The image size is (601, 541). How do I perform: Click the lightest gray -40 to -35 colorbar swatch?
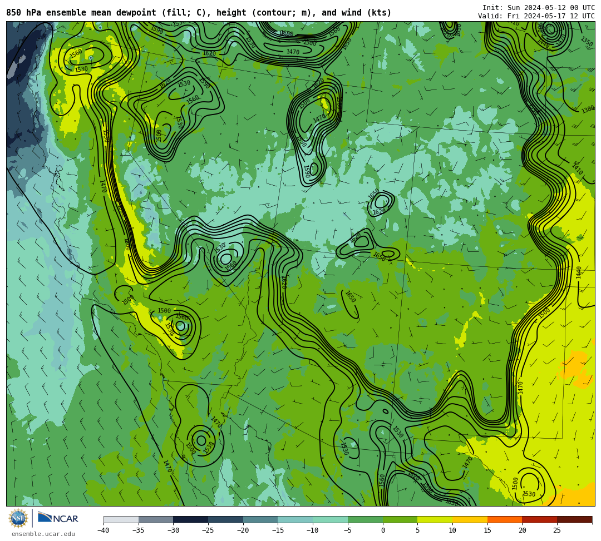click(x=121, y=519)
